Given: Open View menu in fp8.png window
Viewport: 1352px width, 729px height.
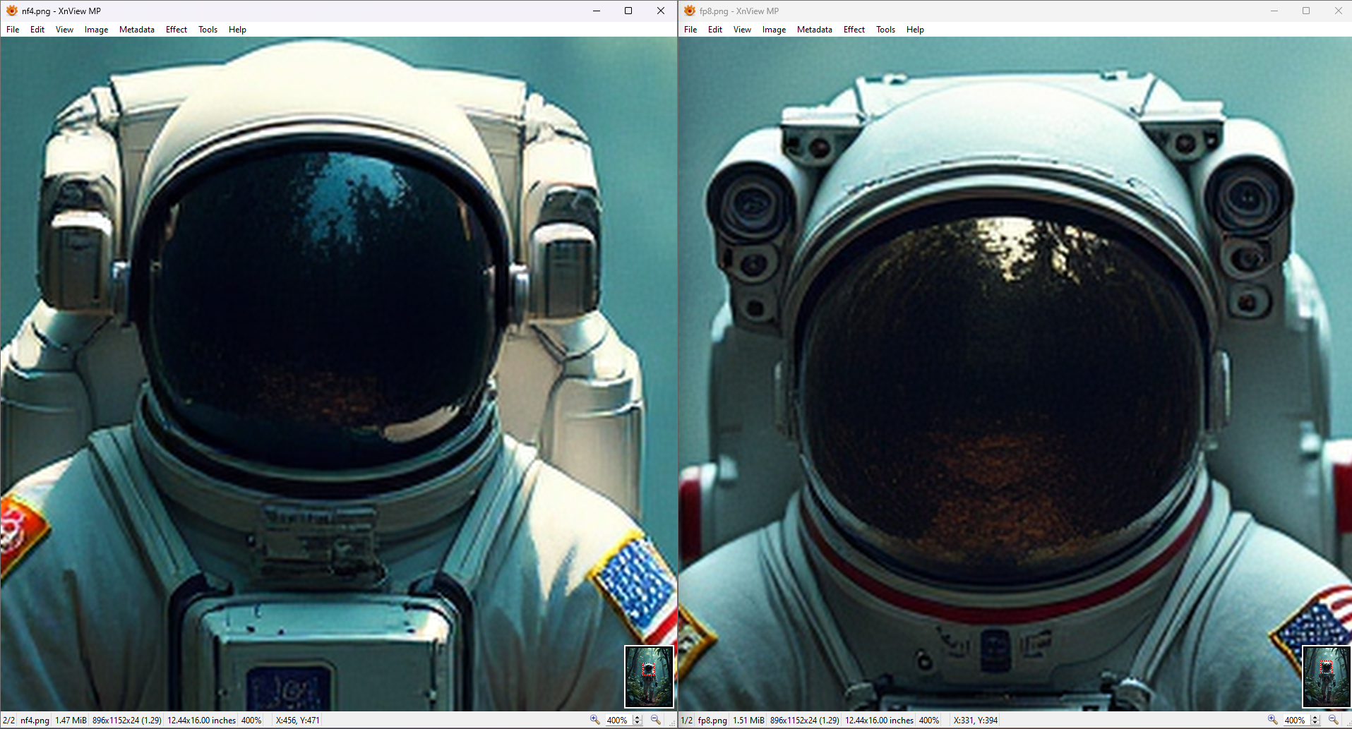Looking at the screenshot, I should pos(742,30).
